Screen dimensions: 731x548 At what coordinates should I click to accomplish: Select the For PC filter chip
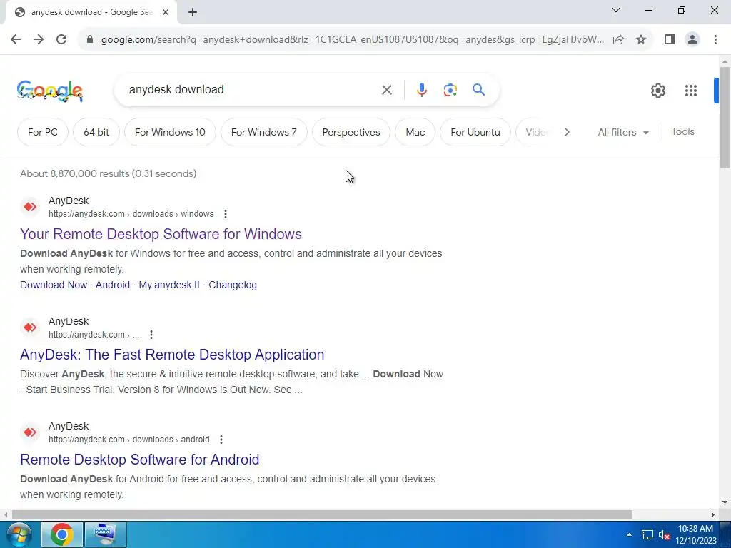pyautogui.click(x=42, y=132)
